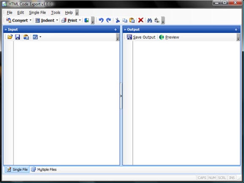Open the Edit menu
The height and width of the screenshot is (183, 244).
21,13
